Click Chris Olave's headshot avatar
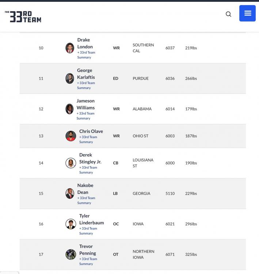The height and width of the screenshot is (274, 259). pyautogui.click(x=71, y=136)
